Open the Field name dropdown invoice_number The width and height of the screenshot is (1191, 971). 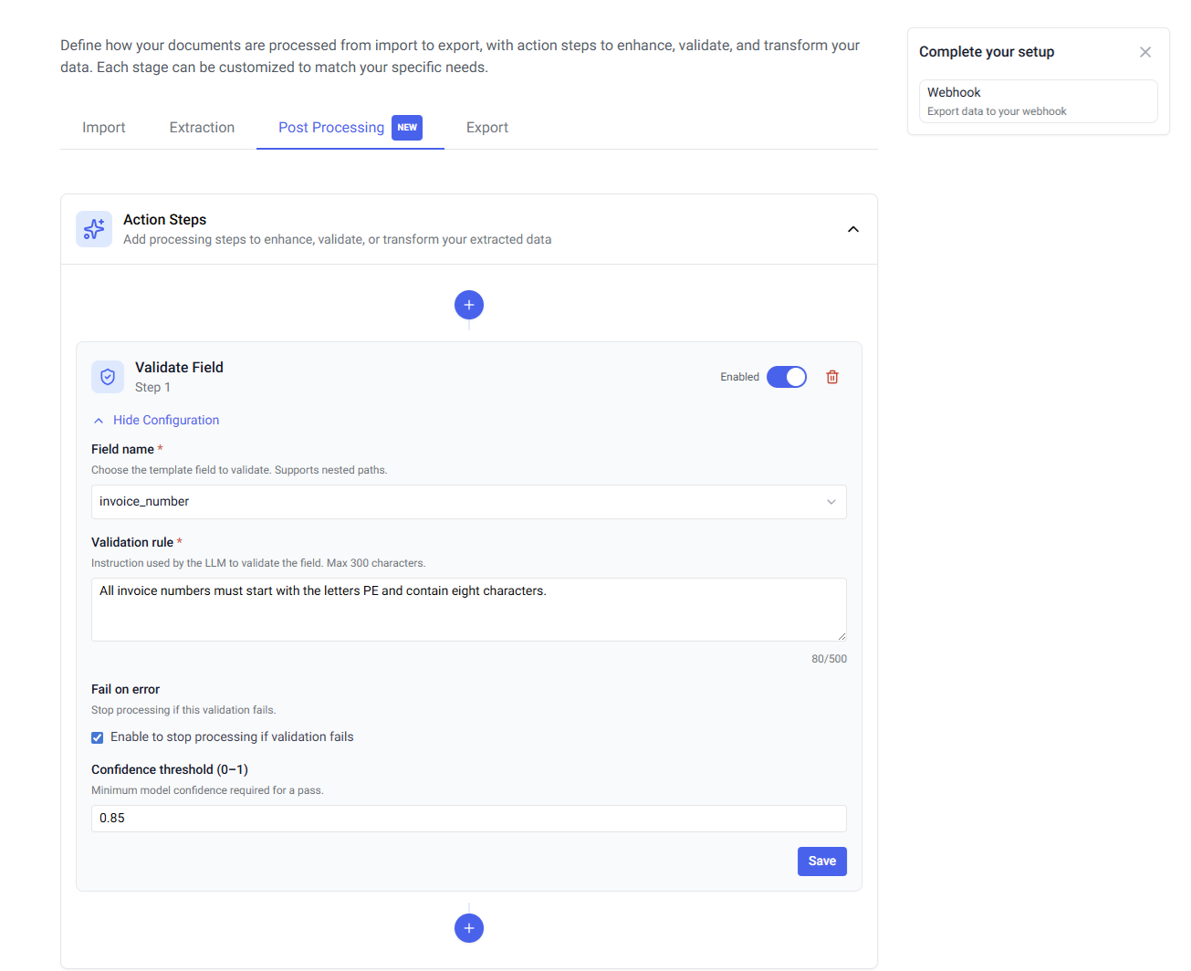468,502
